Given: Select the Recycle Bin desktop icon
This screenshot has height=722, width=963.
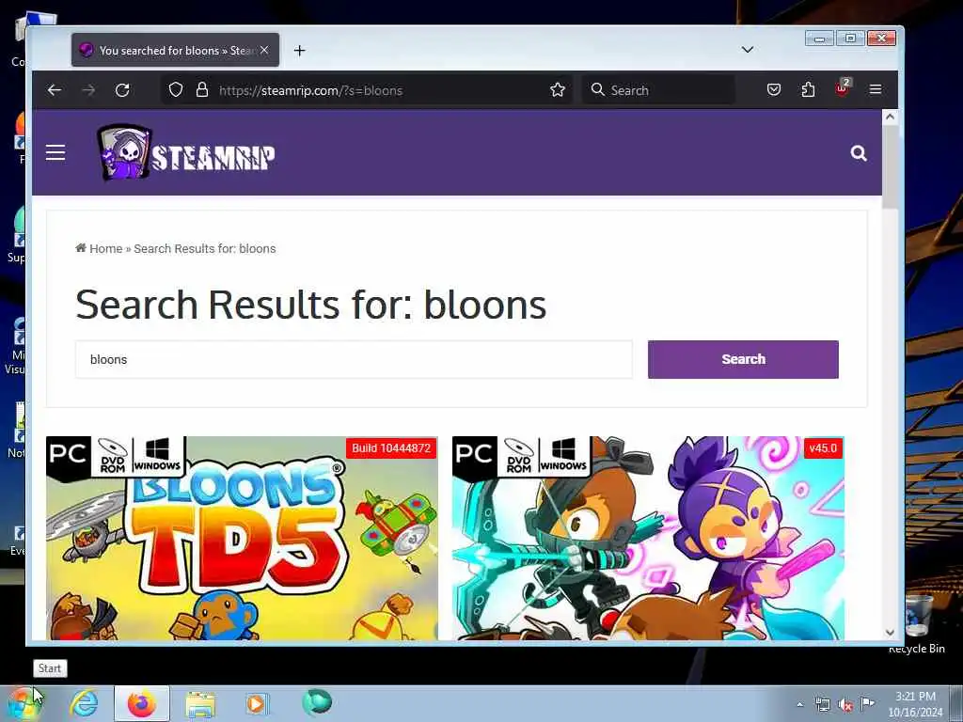Looking at the screenshot, I should [x=917, y=624].
